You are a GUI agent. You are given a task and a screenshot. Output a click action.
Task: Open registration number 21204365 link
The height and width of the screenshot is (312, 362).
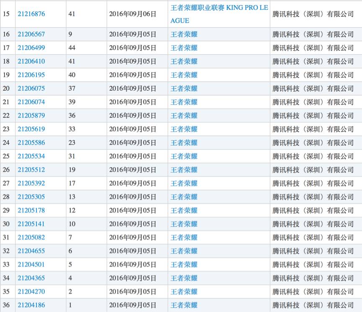31,278
